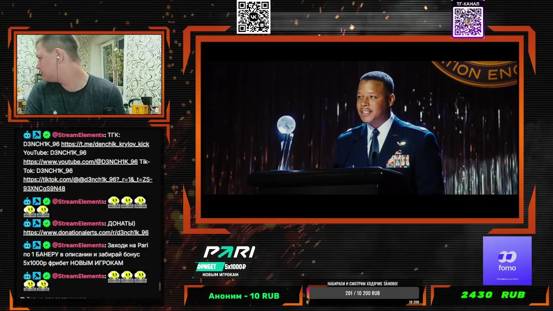This screenshot has width=553, height=311.
Task: Click @StreamElements username on the Заходи на Pari message
Action: 78,245
